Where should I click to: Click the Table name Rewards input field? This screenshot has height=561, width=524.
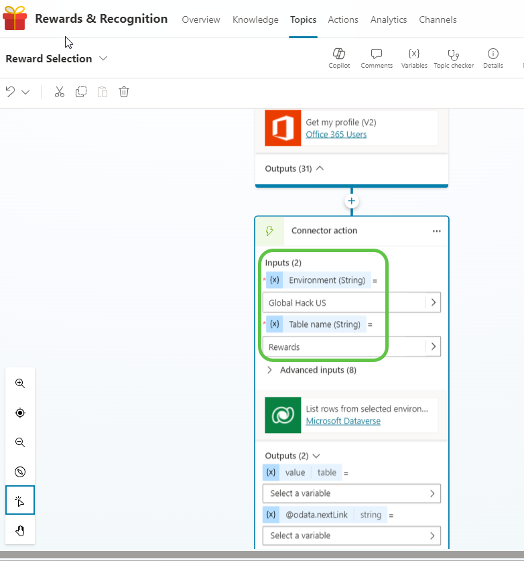(x=343, y=347)
